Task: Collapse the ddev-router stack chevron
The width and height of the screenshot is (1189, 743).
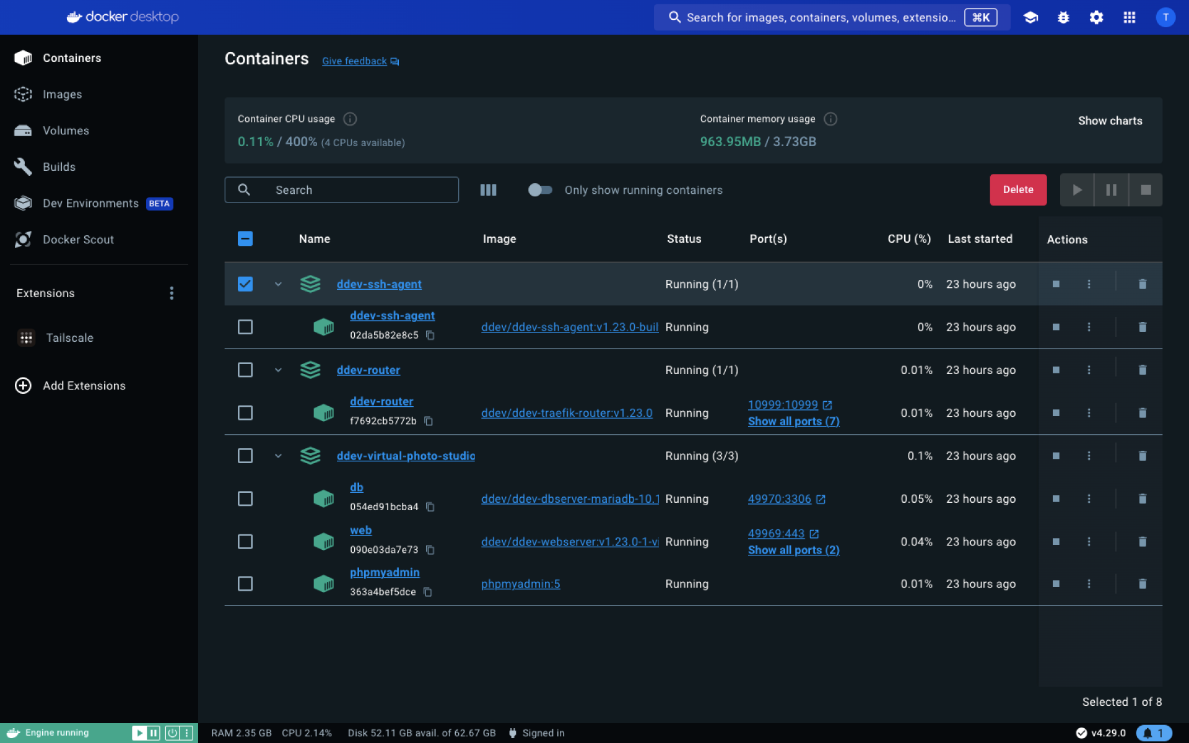Action: tap(278, 370)
